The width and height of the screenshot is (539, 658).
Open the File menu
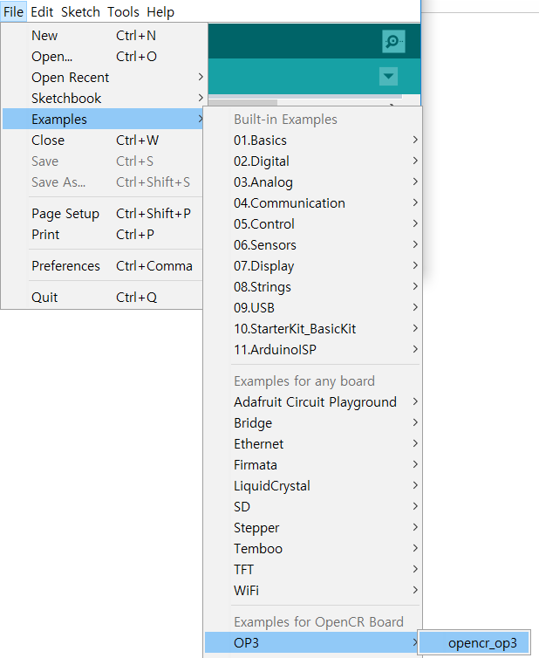point(13,11)
